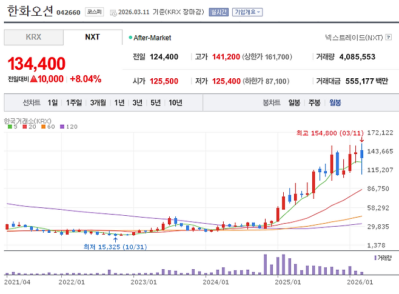This screenshot has width=399, height=294.
Task: Select the 월봉 monthly candle chart
Action: click(x=335, y=102)
